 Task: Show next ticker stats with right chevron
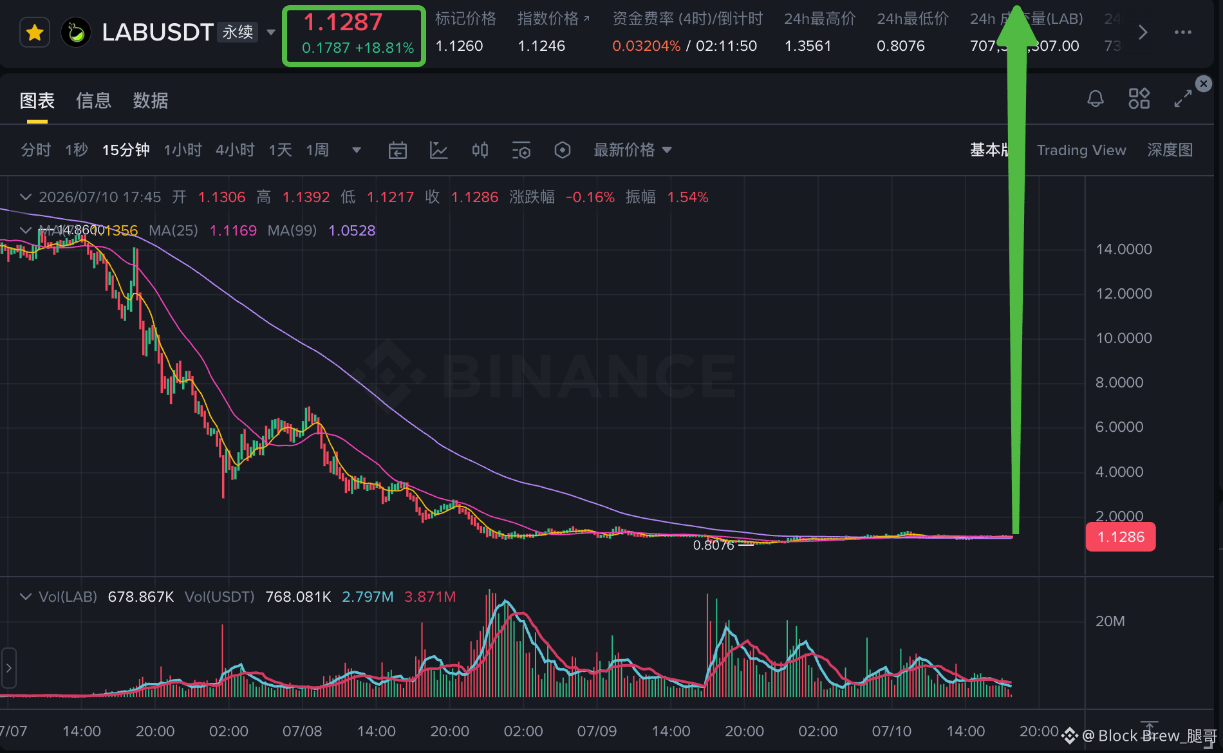pyautogui.click(x=1143, y=32)
